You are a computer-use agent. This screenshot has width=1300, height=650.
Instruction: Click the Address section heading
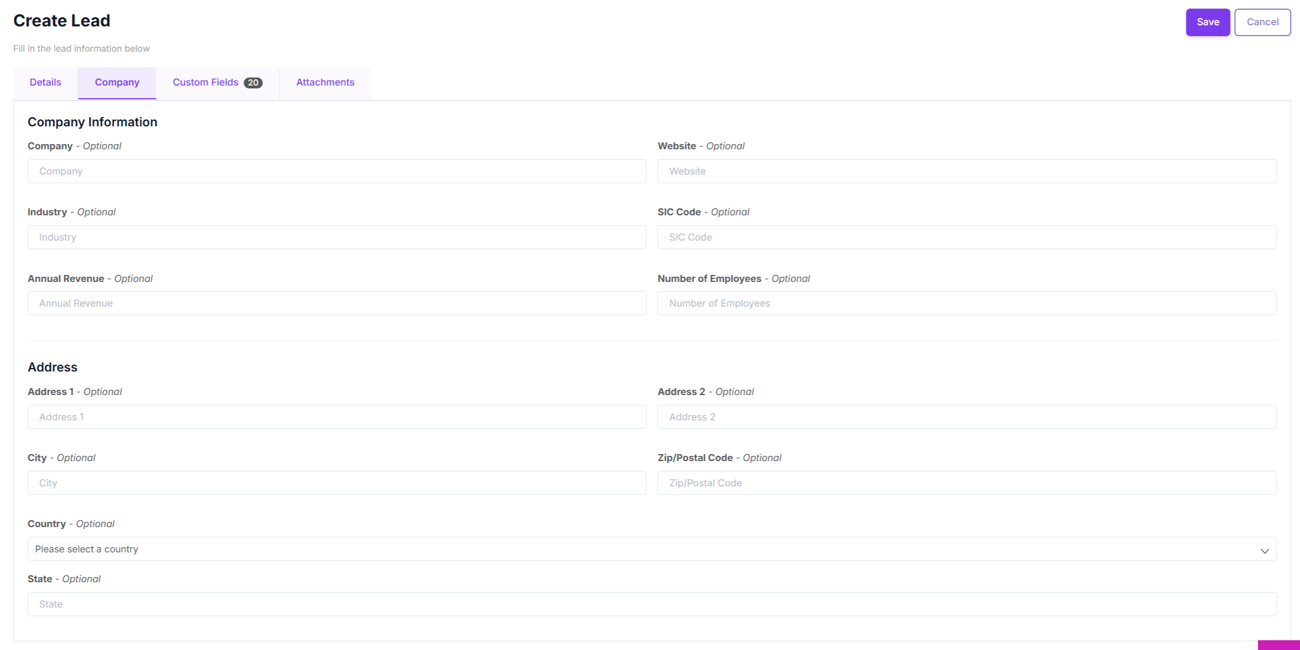tap(52, 367)
